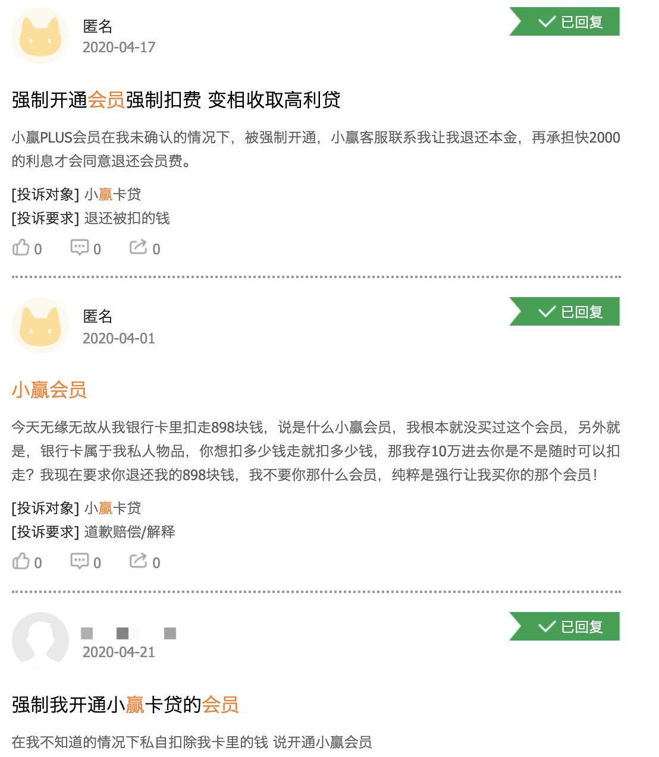
Task: Click the 已回复 badge on the third complaint
Action: 564,626
